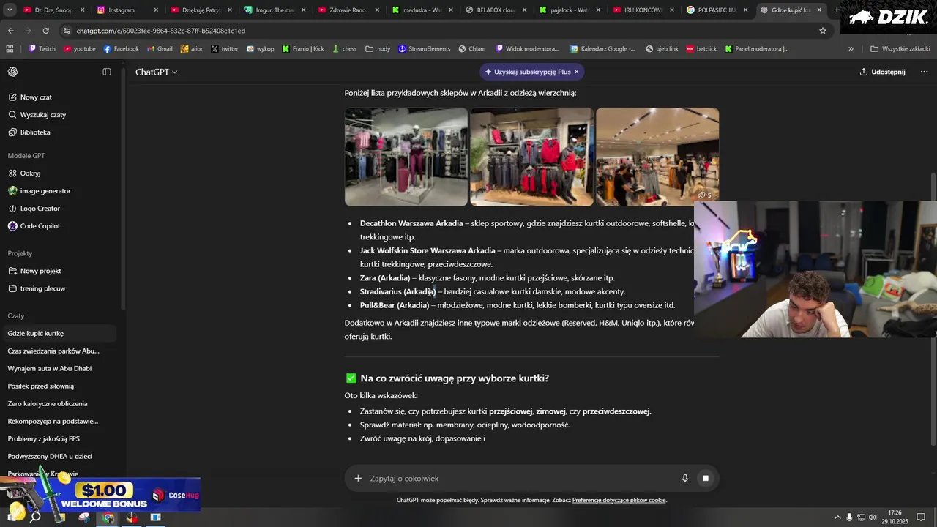Open the taskbar volume control
The image size is (937, 527).
tap(873, 517)
